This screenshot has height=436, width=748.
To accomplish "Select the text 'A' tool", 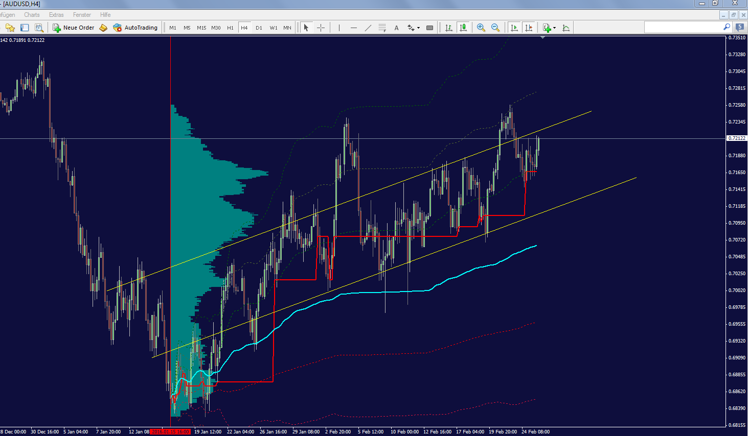I will [396, 28].
